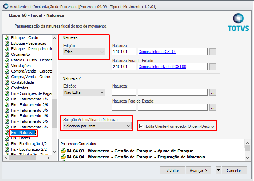Click Natureza Fora do Estado code field 2.101.01

tap(124, 67)
